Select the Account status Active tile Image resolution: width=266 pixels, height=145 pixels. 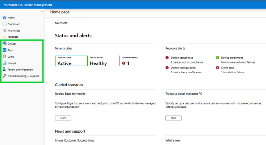point(71,61)
